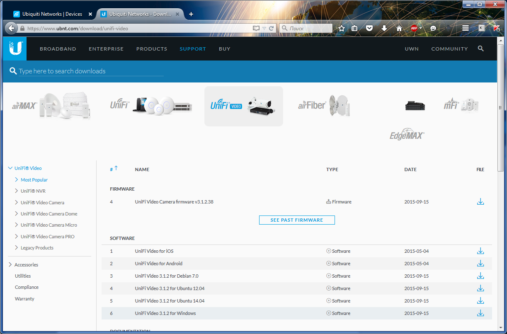Open the Firefox hamburger menu
Viewport: 507px width, 334px height.
pyautogui.click(x=465, y=28)
